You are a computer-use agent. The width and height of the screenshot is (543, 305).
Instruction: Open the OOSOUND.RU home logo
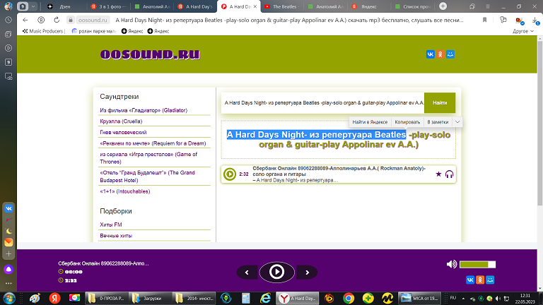coord(150,54)
